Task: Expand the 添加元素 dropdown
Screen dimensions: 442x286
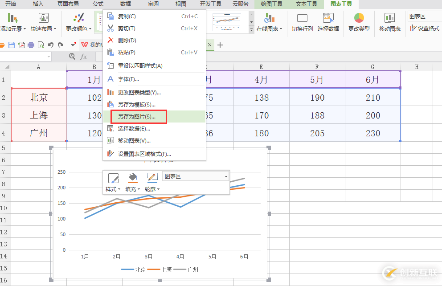Action: click(x=13, y=29)
